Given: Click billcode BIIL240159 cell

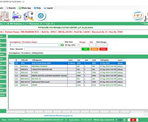Looking at the screenshot, I should pos(26,82).
